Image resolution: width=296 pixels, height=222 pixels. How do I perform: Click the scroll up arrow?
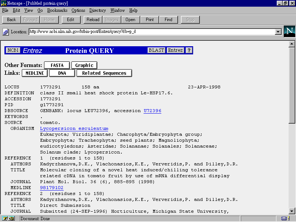coord(292,44)
